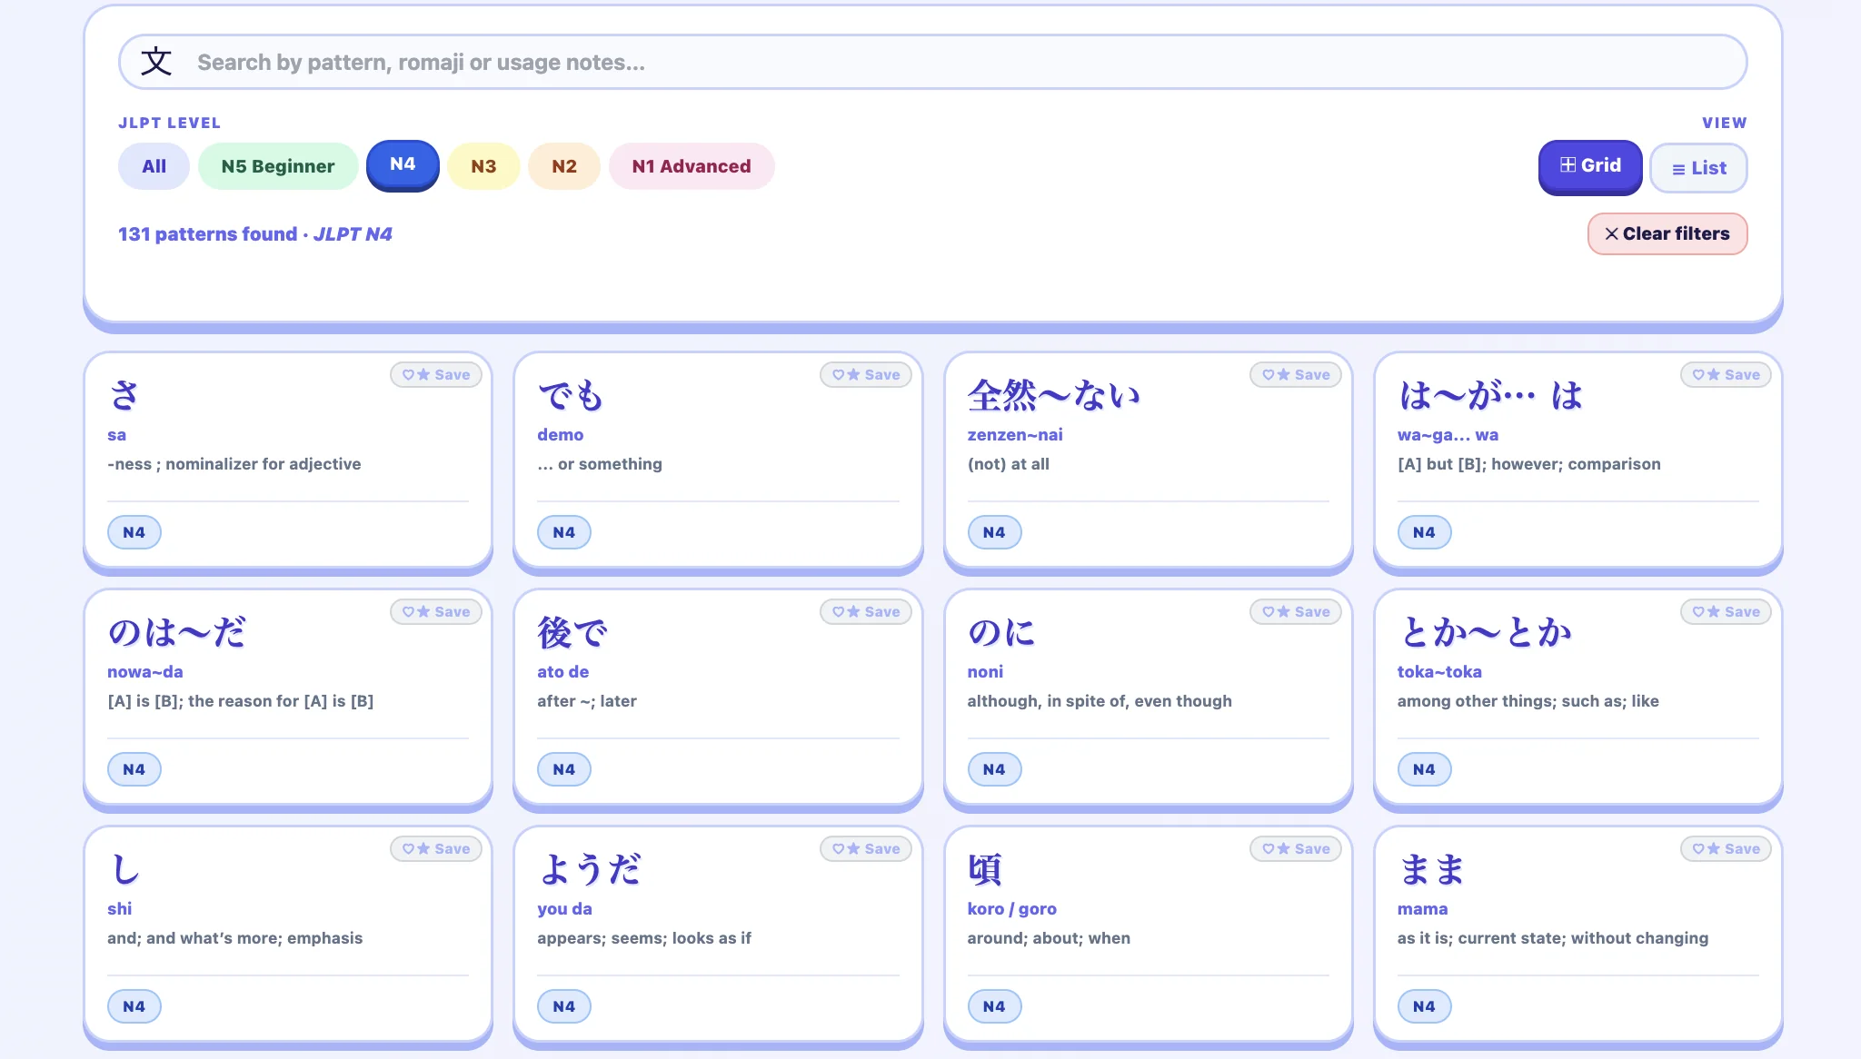Filter by N1 Advanced level
The height and width of the screenshot is (1059, 1861).
(692, 166)
